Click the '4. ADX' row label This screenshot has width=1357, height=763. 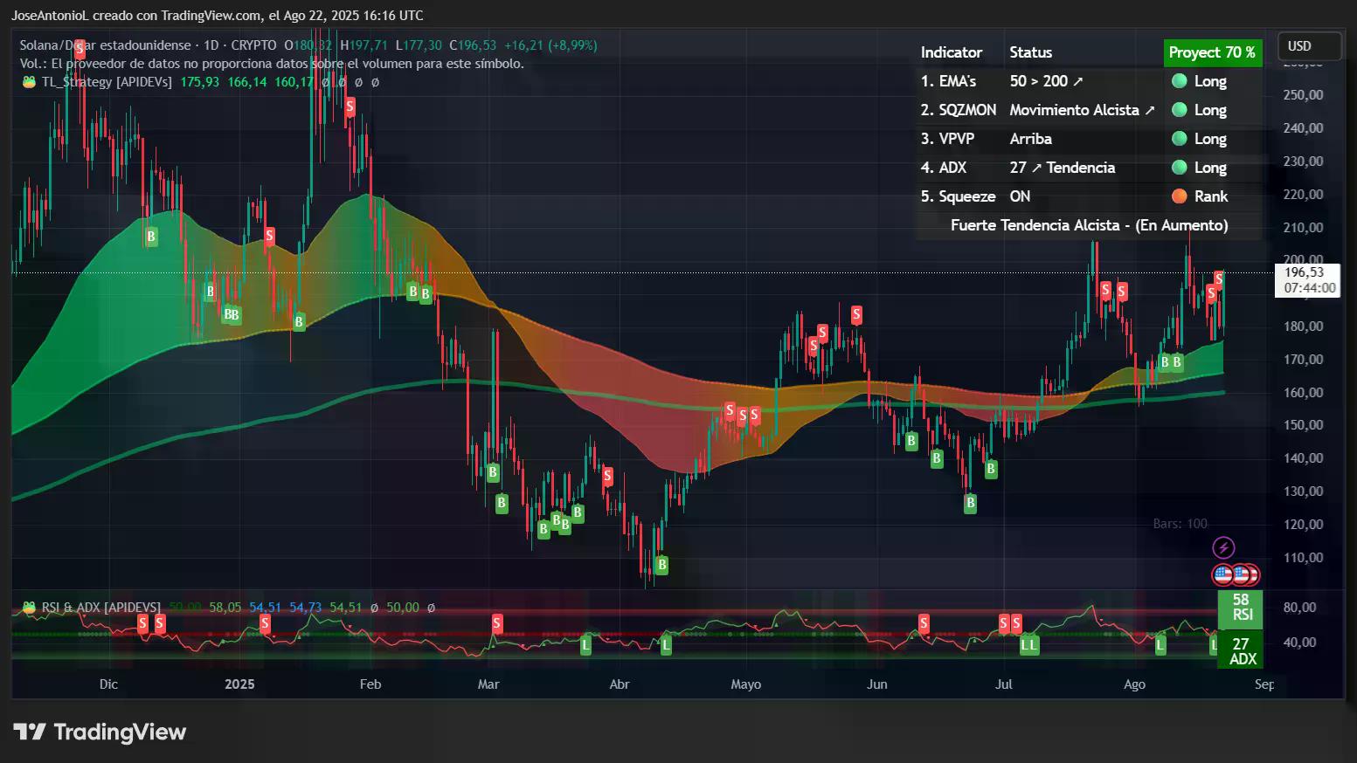(x=944, y=168)
